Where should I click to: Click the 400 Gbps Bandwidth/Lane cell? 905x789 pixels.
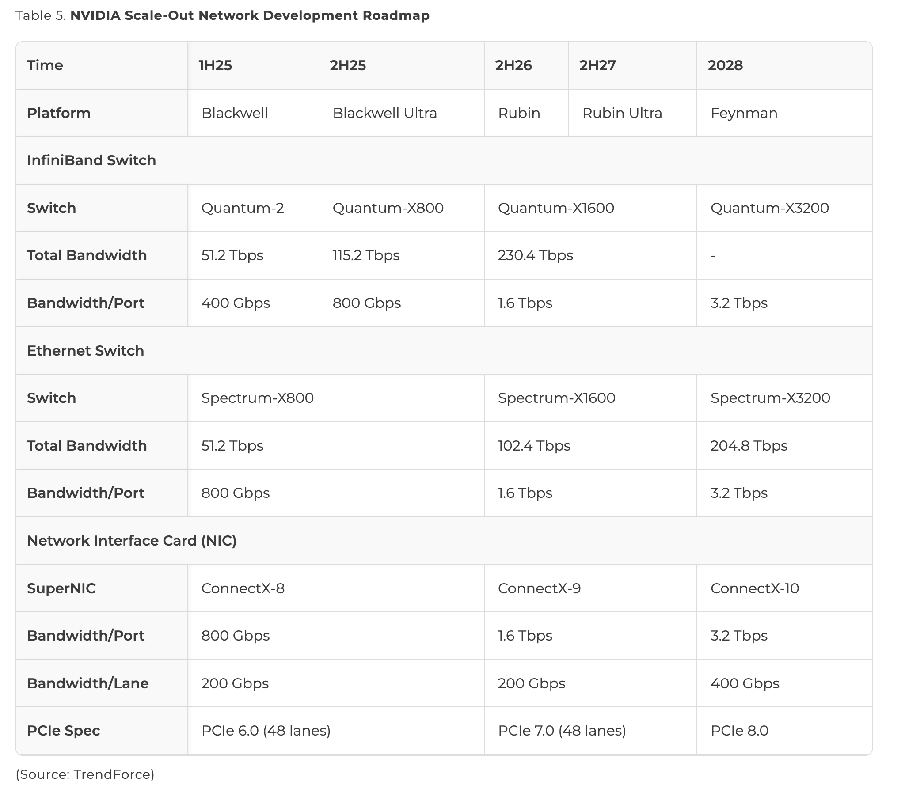745,683
